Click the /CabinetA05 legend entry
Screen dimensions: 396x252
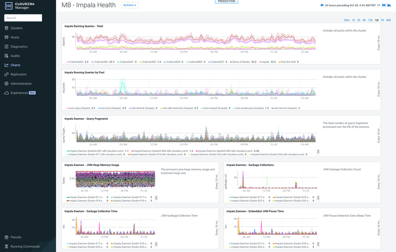coord(78,62)
